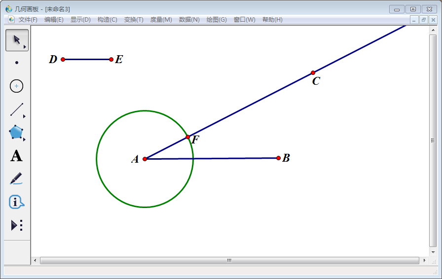Open the 构造(C) menu
Viewport: 442px width, 279px height.
pyautogui.click(x=108, y=20)
